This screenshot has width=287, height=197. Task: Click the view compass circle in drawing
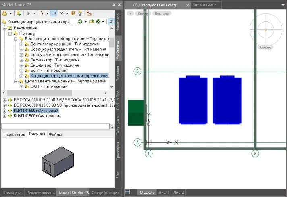tap(266, 29)
